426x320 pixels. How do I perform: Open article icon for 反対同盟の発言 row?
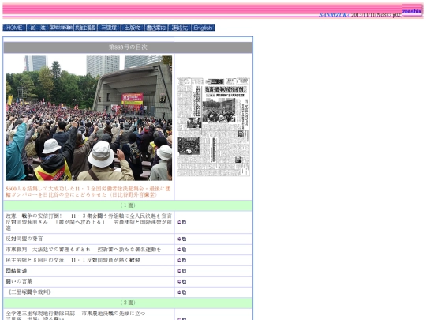click(x=181, y=239)
